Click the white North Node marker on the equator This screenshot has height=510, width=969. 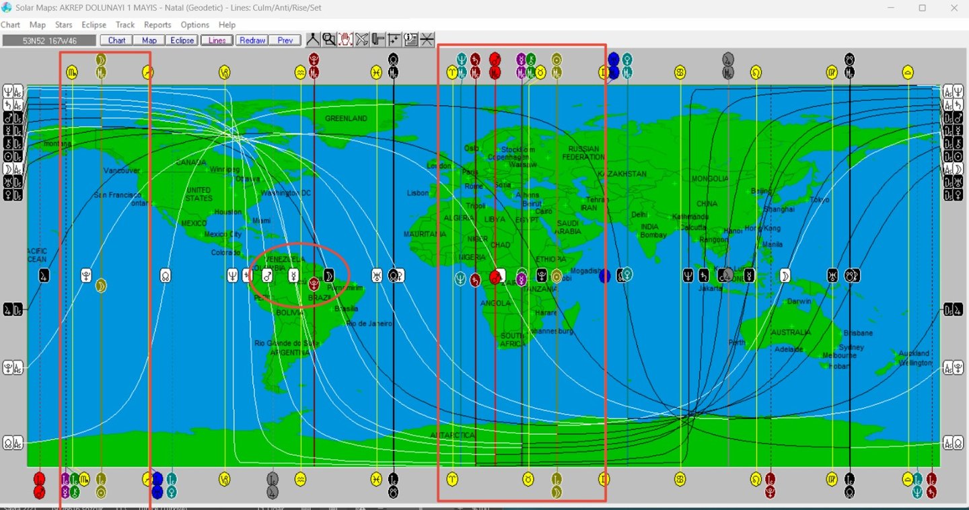[166, 275]
